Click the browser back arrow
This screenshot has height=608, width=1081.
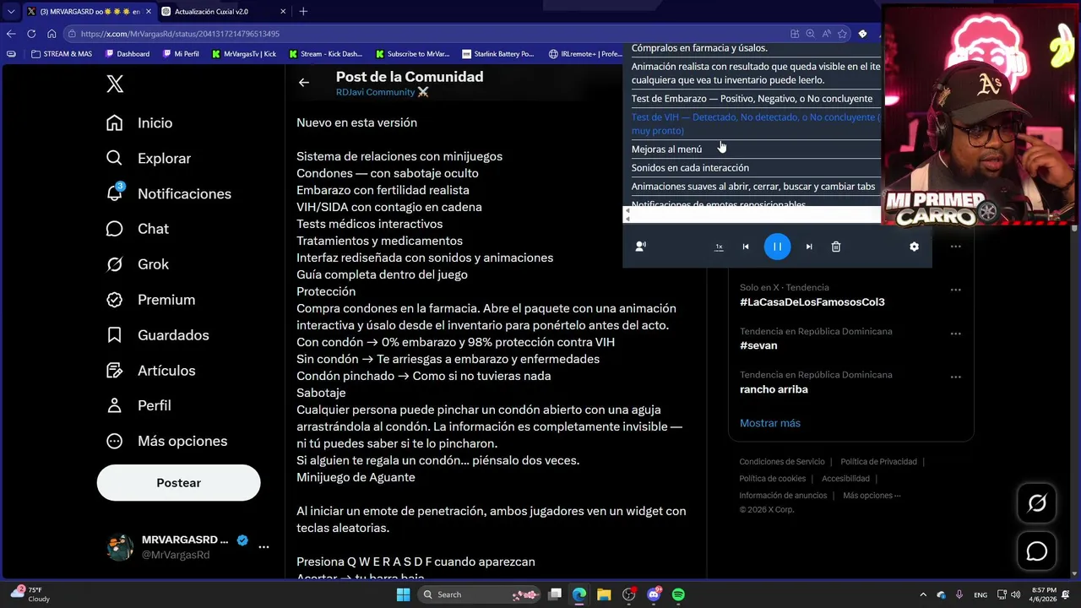tap(11, 34)
